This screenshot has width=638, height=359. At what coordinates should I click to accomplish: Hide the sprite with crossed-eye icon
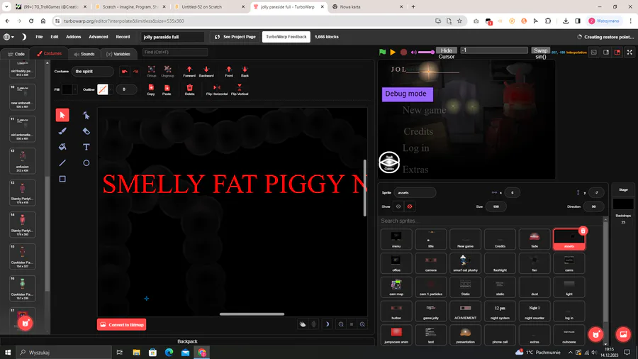coord(410,206)
